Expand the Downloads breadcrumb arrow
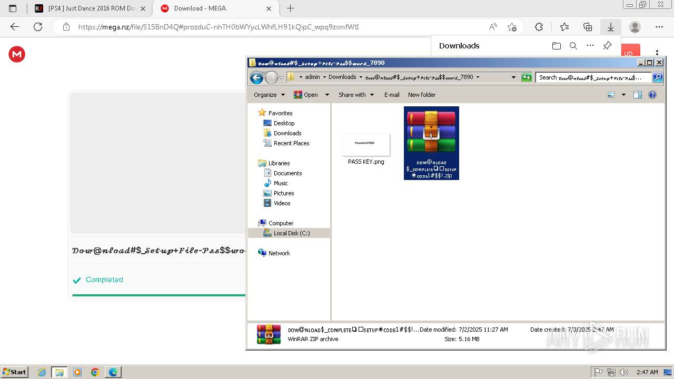 (x=361, y=77)
